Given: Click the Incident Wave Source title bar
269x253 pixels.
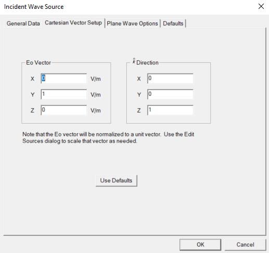Looking at the screenshot, I should [x=121, y=7].
